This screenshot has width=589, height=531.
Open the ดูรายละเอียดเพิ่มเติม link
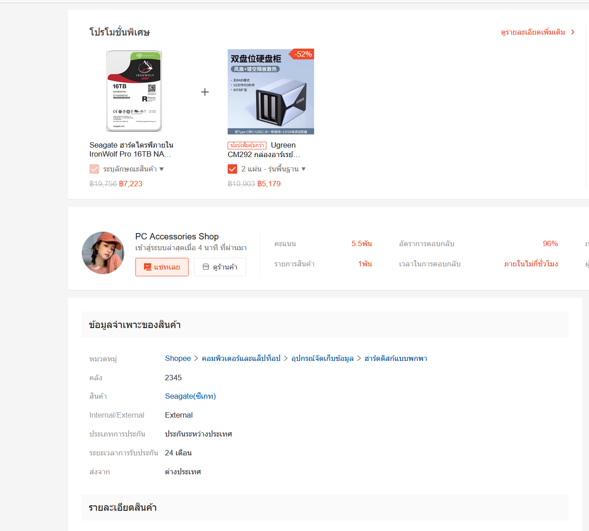(x=533, y=32)
